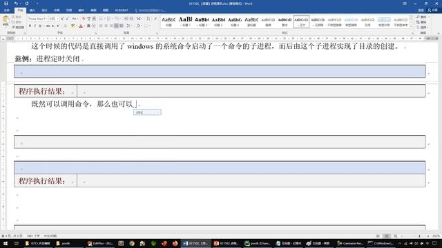442x248 pixels.
Task: Click the Justify alignment icon
Action: tap(116, 26)
